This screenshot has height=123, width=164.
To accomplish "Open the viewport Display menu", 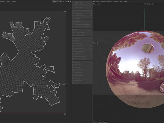I will tap(109, 1).
